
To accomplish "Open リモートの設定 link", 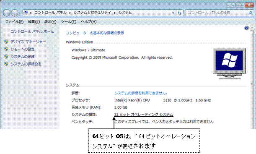I will [x=23, y=49].
